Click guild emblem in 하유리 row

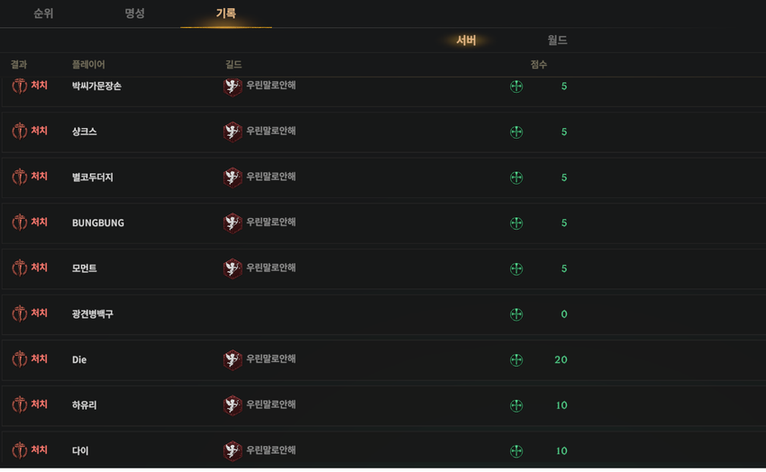(x=233, y=405)
